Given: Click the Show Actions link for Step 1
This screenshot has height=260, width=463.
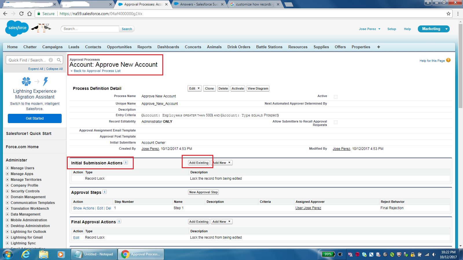Looking at the screenshot, I should tap(84, 208).
